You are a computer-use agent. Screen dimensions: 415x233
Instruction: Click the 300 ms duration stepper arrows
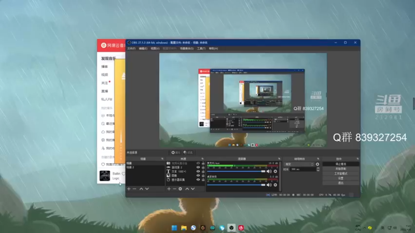click(318, 169)
